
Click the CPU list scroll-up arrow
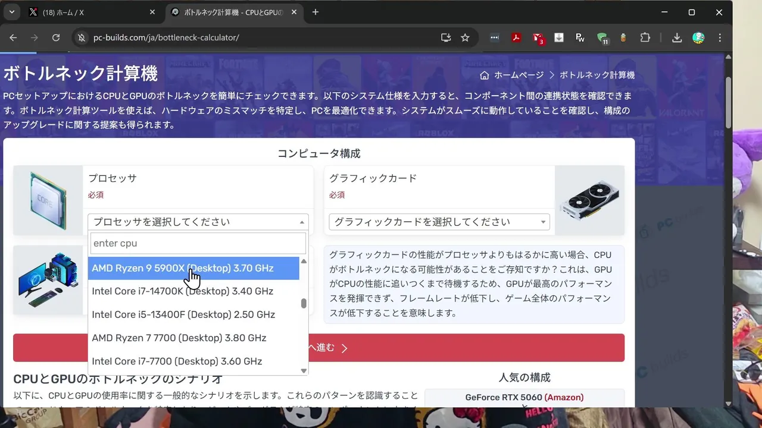[x=304, y=261]
